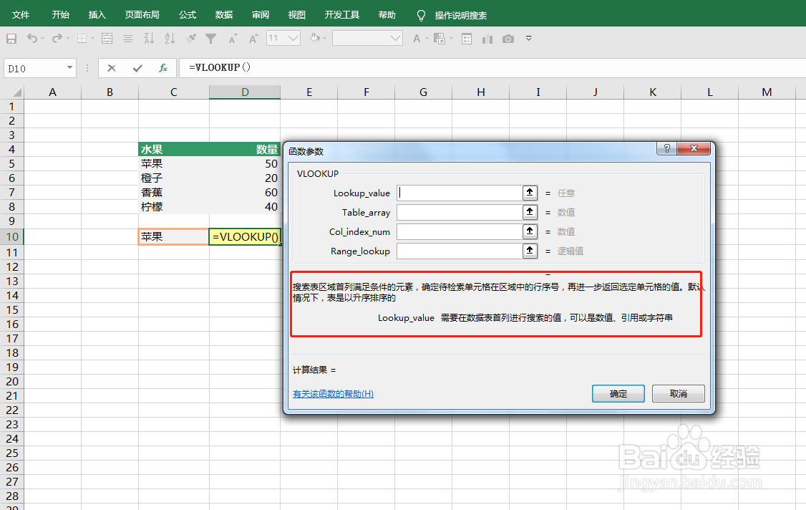Click the Fill color paint bucket icon
This screenshot has height=510, width=806.
point(314,38)
